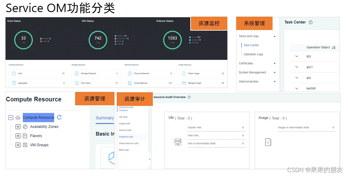
Task: Select Flavors tree label
Action: (36, 136)
